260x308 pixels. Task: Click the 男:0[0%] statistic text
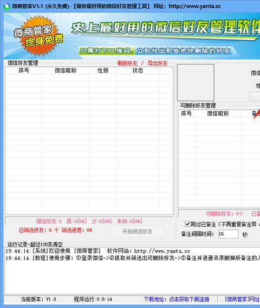tap(76, 222)
